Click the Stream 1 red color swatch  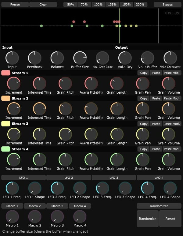pos(6,73)
